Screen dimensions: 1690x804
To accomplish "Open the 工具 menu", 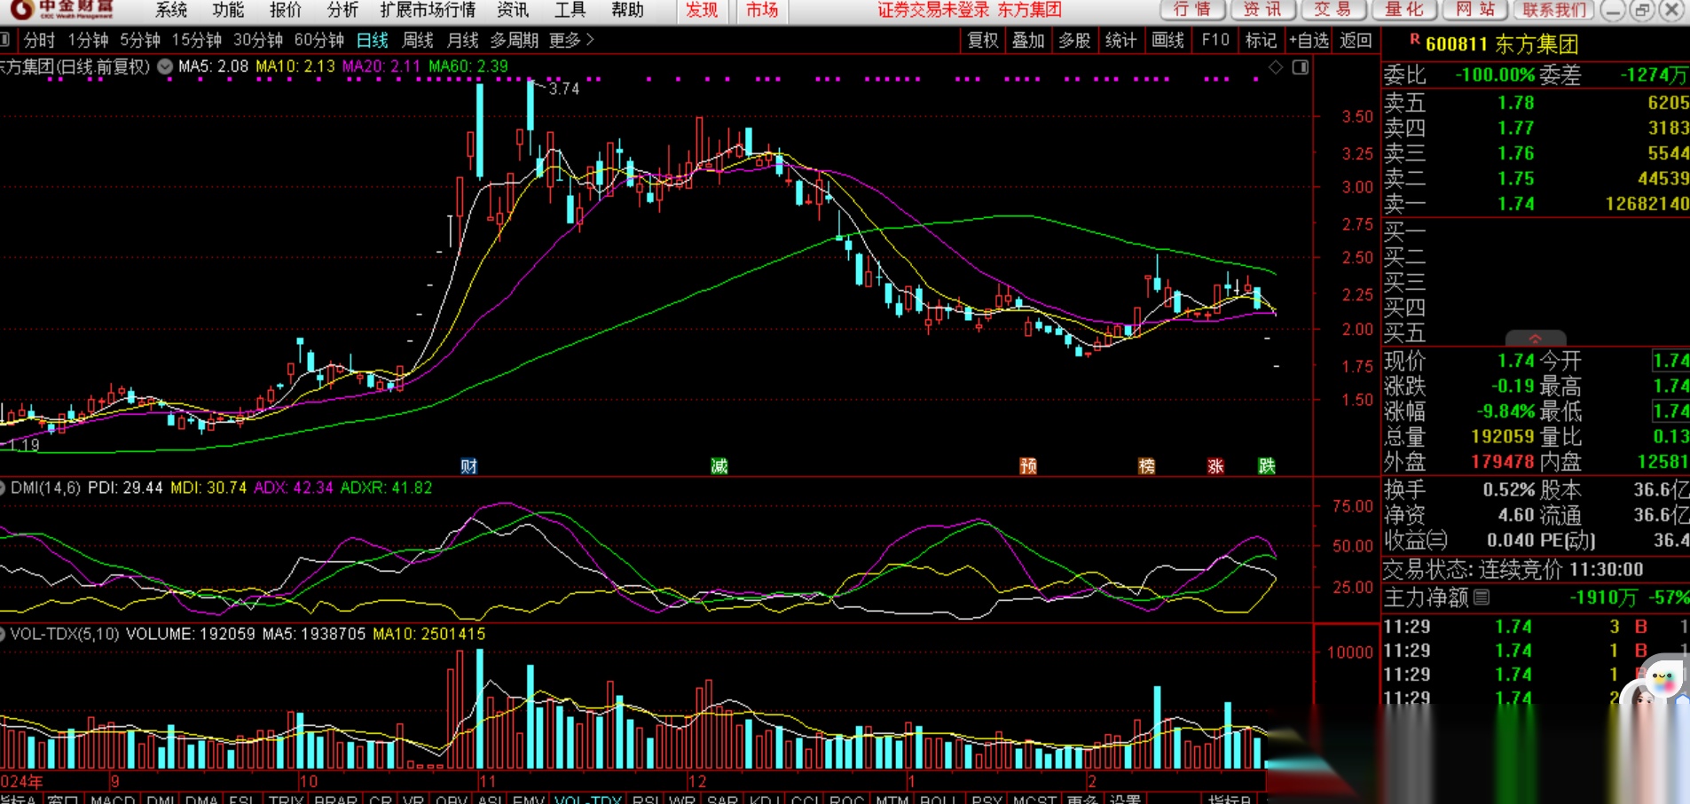I will point(570,10).
